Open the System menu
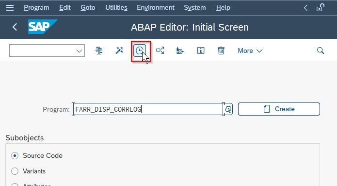337x186 pixels. coord(195,8)
